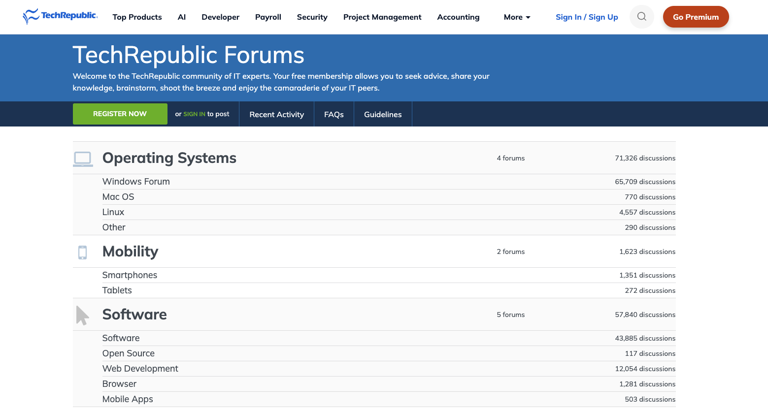Open Top Products in navigation
This screenshot has height=411, width=768.
tap(137, 17)
